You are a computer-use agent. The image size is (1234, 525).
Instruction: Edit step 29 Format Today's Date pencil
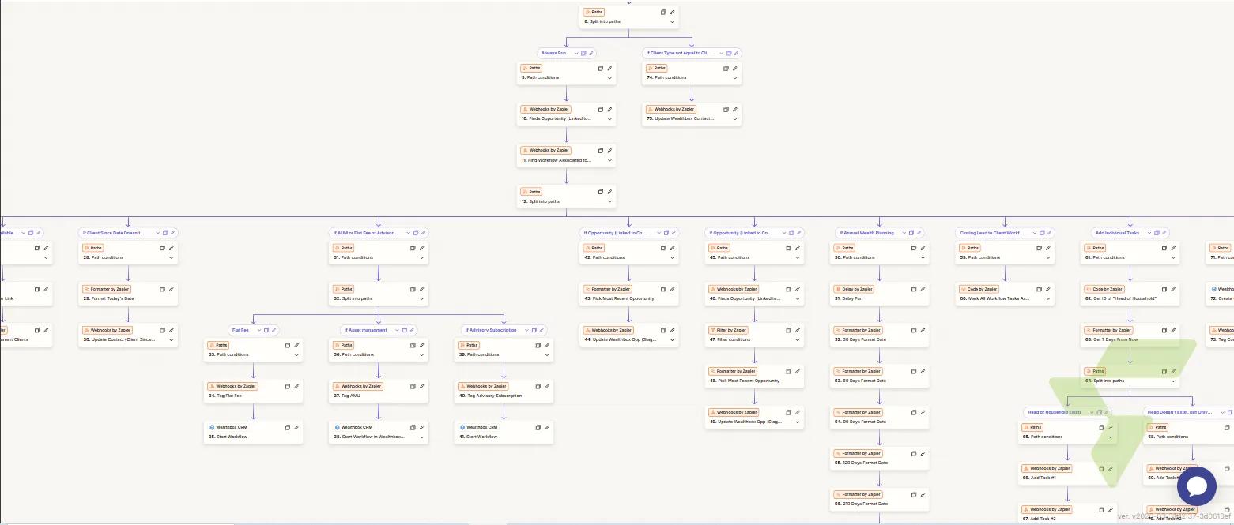point(172,289)
